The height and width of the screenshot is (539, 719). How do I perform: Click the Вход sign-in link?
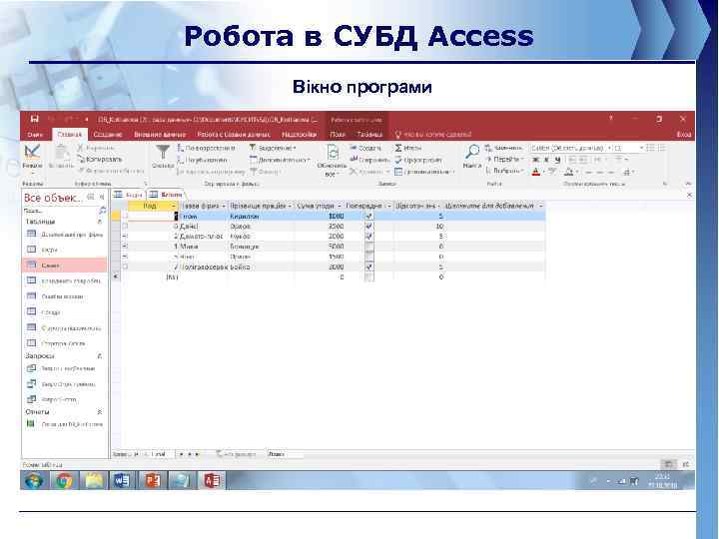[x=684, y=135]
